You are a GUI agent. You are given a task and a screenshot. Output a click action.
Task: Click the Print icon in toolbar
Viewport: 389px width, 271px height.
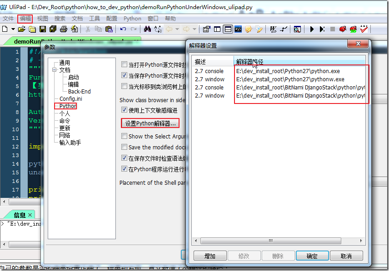click(64, 29)
